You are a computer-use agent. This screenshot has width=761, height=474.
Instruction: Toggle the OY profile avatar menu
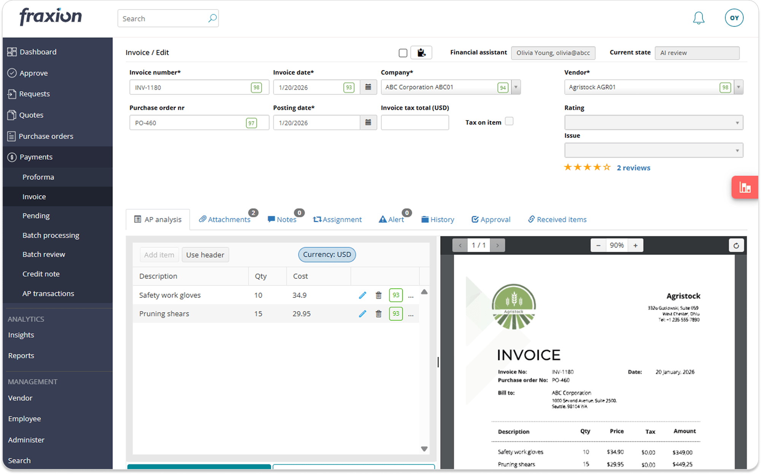734,17
